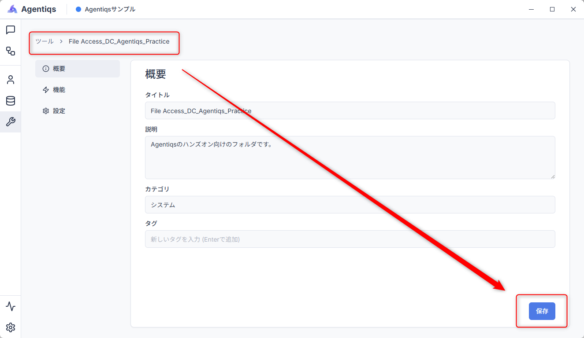584x338 pixels.
Task: Switch to the 概要 tab
Action: (78, 69)
